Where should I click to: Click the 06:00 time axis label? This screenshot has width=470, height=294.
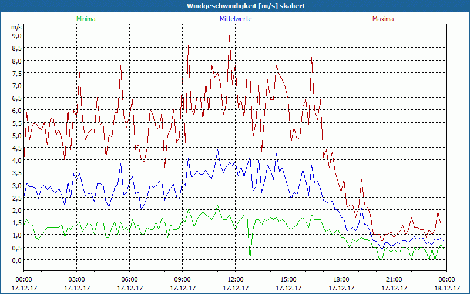[x=129, y=280]
